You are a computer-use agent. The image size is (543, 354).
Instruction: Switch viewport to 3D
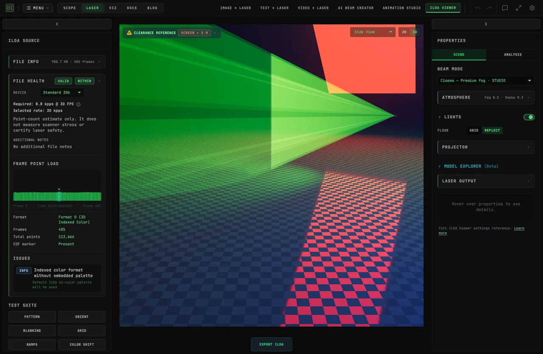[x=415, y=32]
